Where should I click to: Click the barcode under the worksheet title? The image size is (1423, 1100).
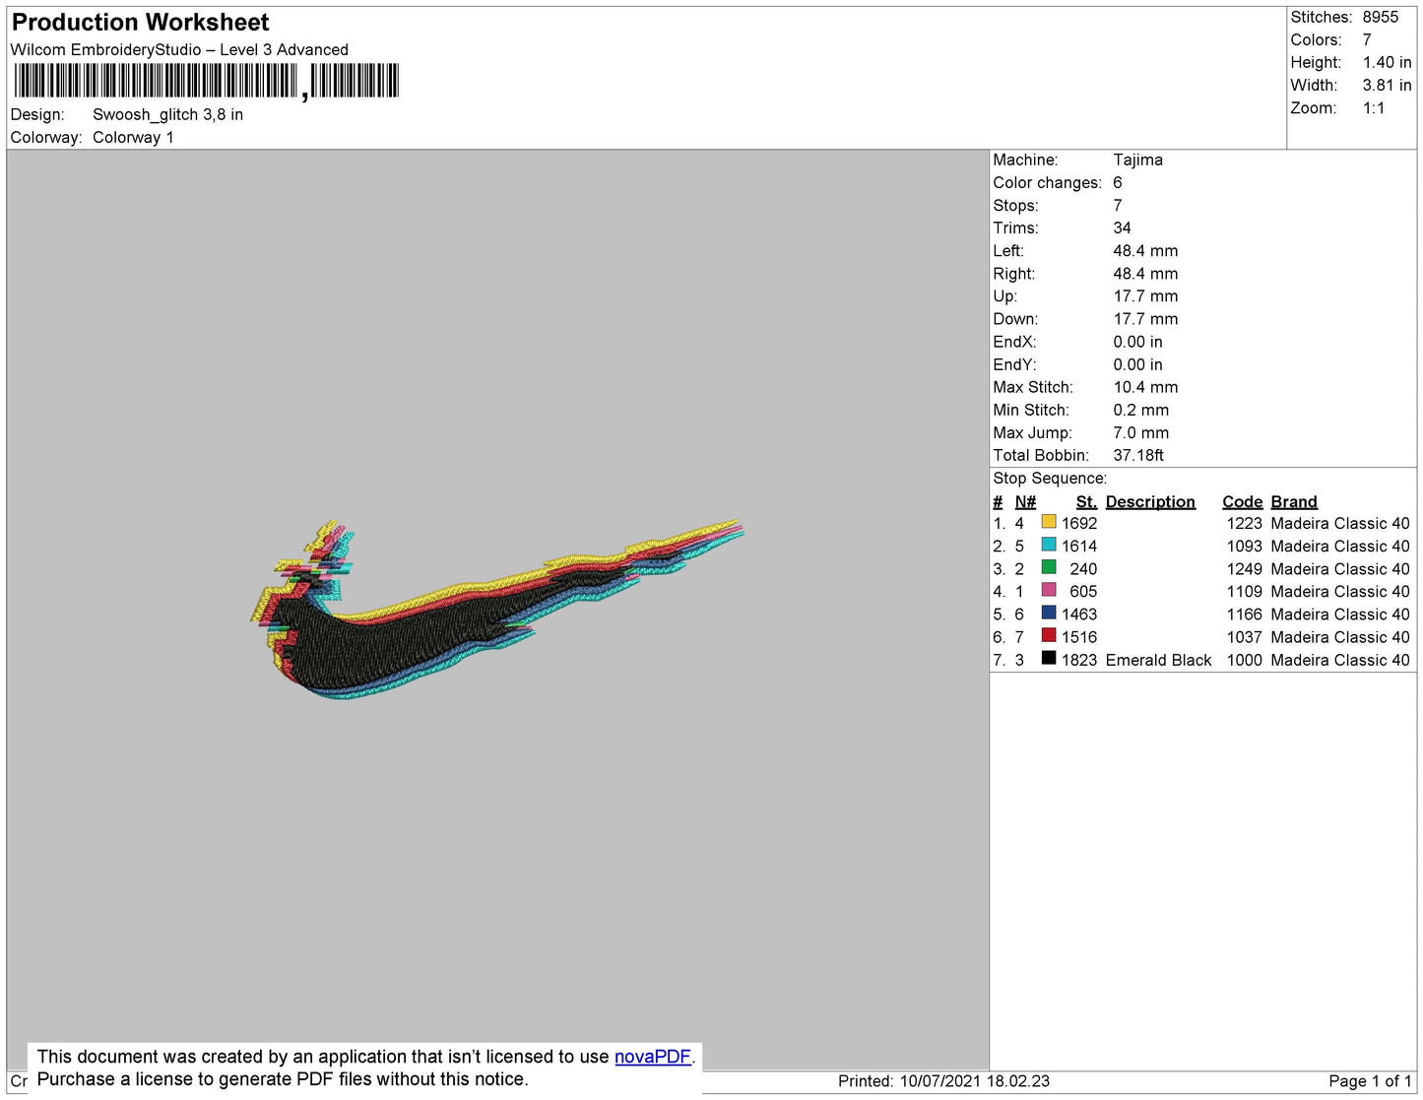pos(207,81)
